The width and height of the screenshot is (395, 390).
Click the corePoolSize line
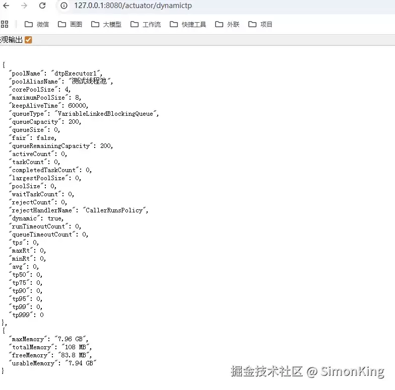[x=39, y=90]
